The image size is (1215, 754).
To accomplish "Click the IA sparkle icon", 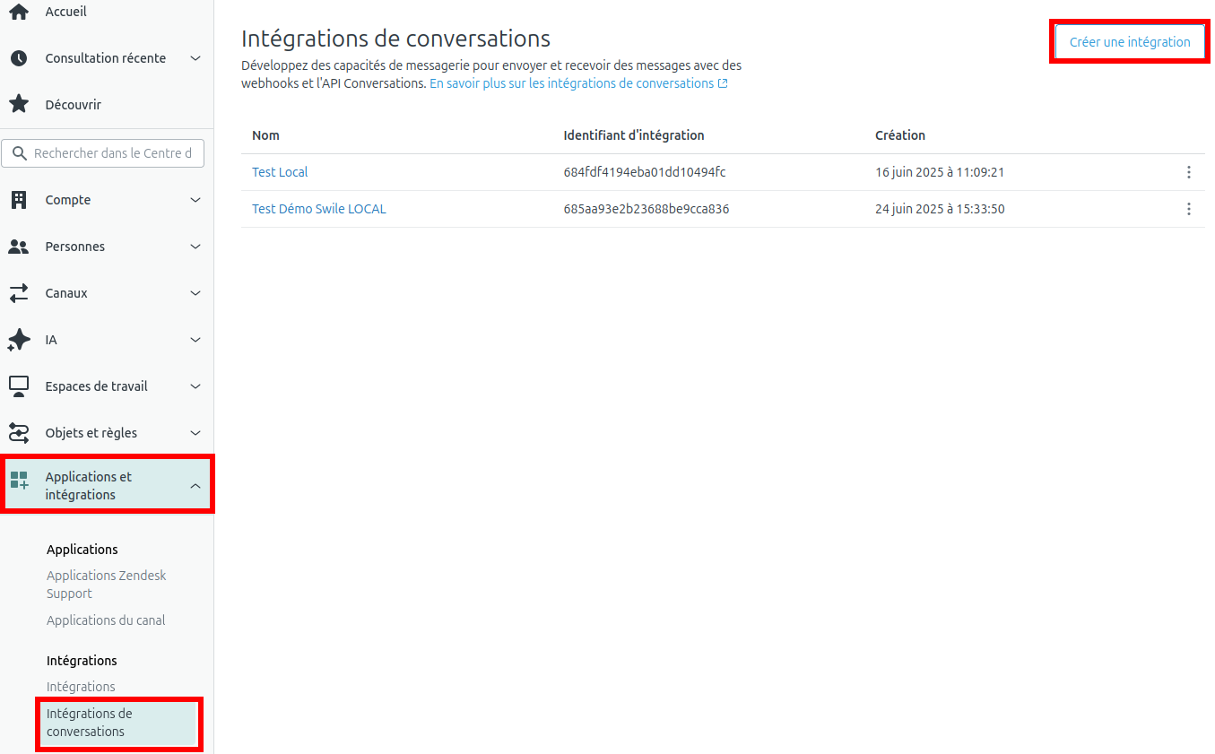I will pyautogui.click(x=19, y=340).
